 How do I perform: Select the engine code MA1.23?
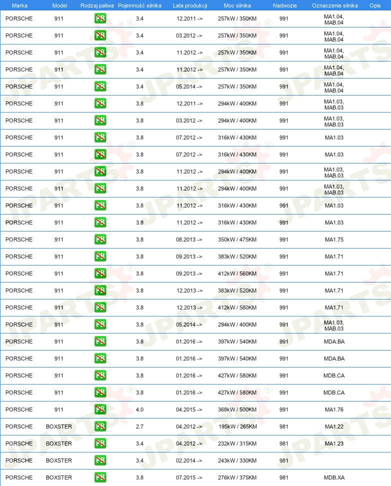coord(334,443)
